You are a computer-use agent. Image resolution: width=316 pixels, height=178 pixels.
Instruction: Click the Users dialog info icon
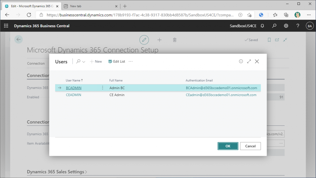tap(241, 61)
